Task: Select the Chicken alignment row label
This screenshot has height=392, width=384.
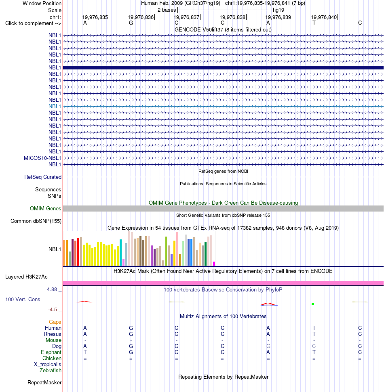Action: pos(52,358)
